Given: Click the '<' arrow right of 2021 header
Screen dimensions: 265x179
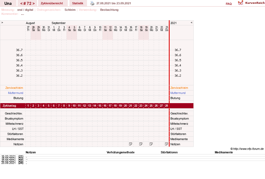Looking at the screenshot, I should click(x=192, y=22).
